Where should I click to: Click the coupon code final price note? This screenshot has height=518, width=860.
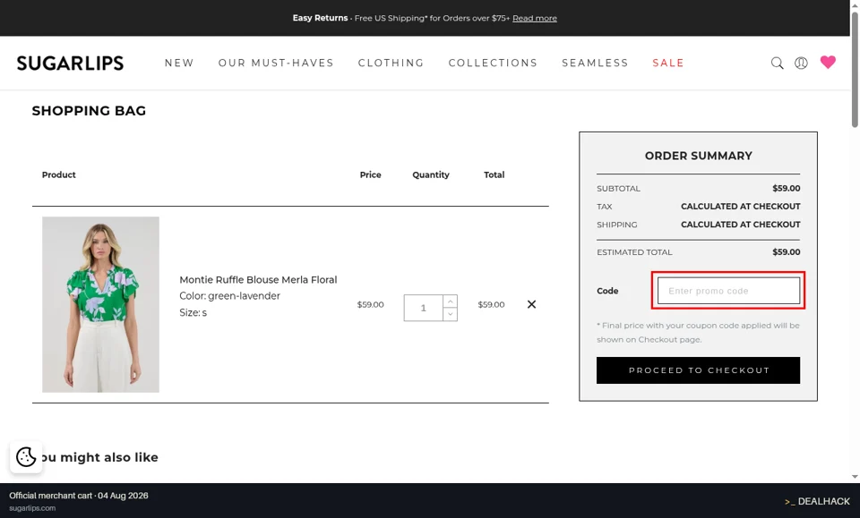pyautogui.click(x=698, y=333)
